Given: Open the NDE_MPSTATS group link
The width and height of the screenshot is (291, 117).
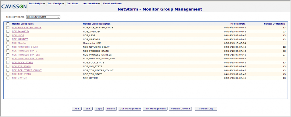Looking at the screenshot, I should click(20, 39).
